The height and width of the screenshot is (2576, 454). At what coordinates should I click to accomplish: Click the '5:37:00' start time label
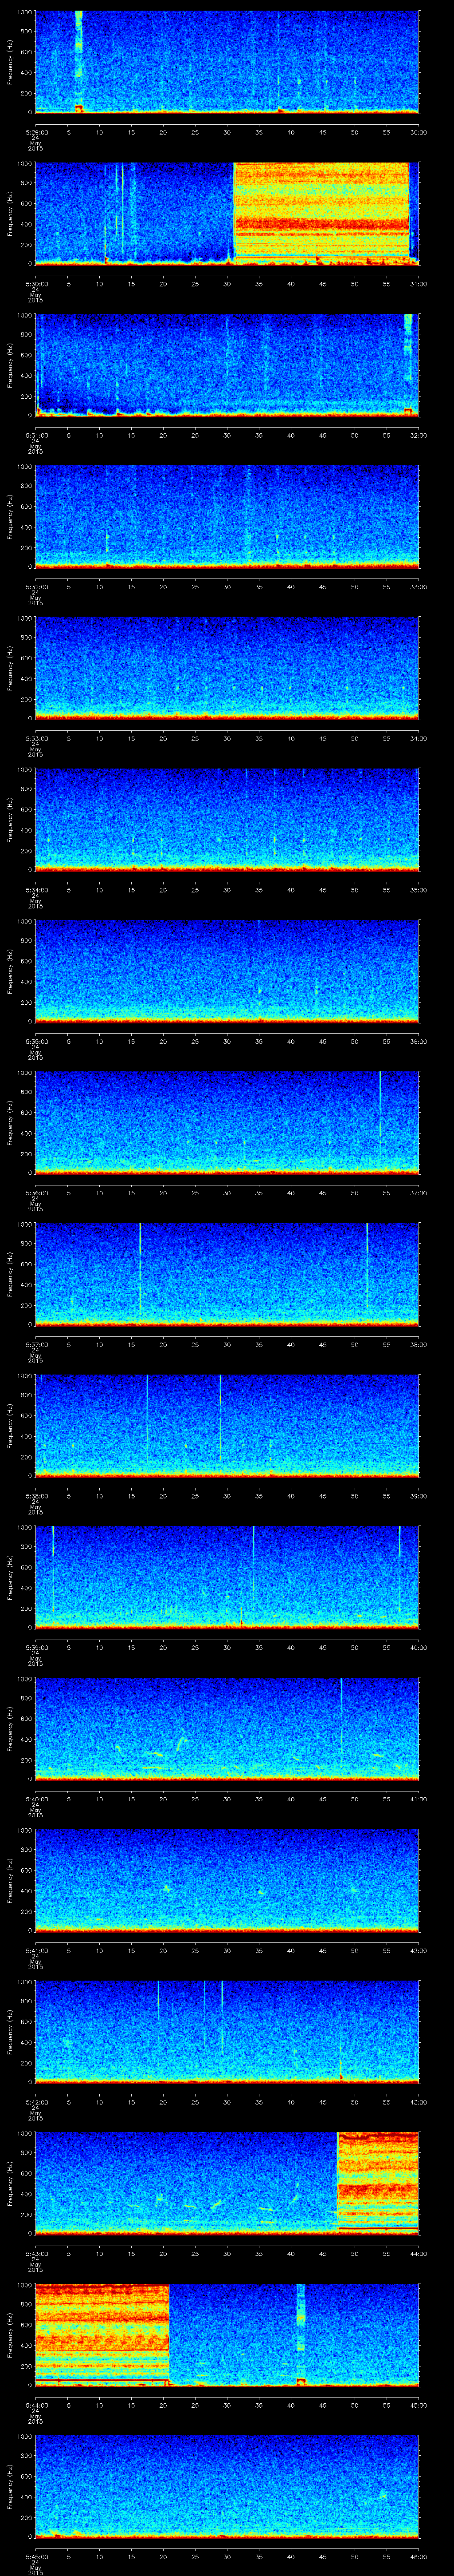(x=36, y=1344)
